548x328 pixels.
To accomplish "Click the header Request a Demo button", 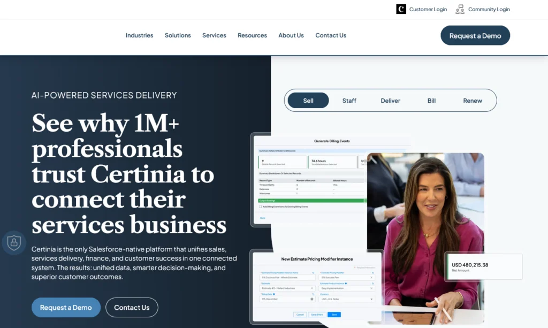I will point(475,35).
